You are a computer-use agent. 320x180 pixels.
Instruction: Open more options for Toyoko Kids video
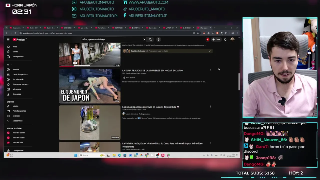click(210, 107)
